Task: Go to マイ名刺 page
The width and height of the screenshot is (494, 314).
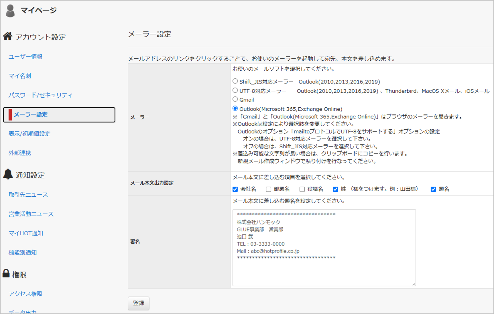Action: click(x=20, y=76)
